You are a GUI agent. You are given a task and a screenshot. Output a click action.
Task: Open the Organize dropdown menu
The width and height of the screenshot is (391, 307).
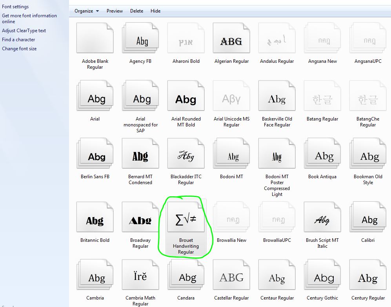point(87,11)
